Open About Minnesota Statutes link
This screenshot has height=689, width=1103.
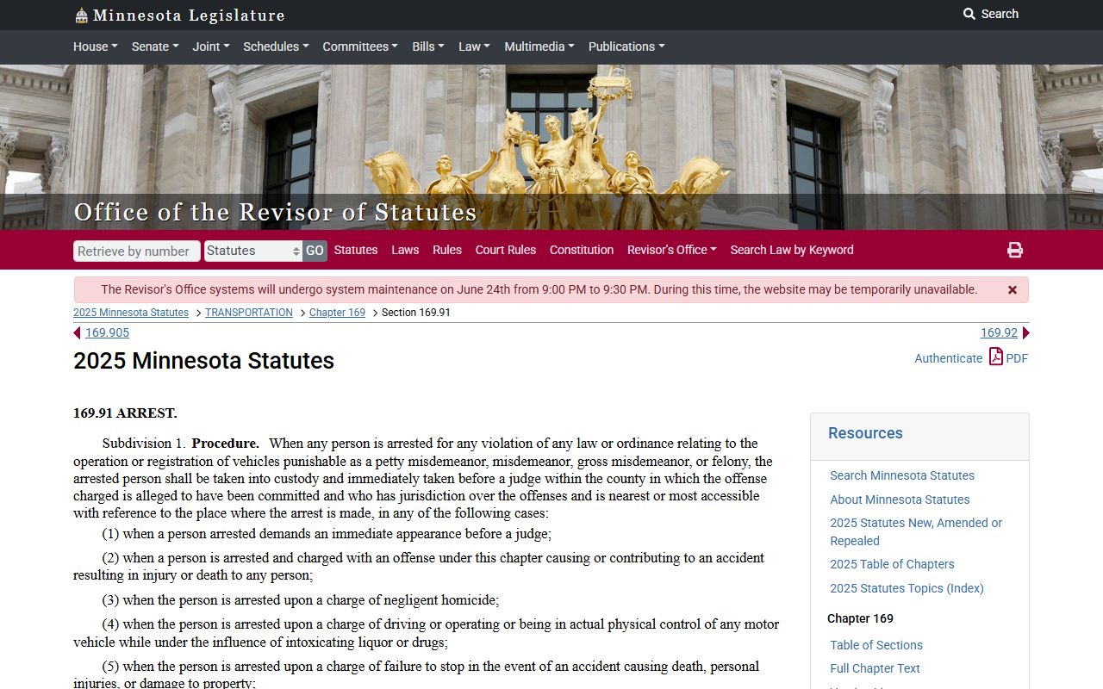click(x=900, y=500)
